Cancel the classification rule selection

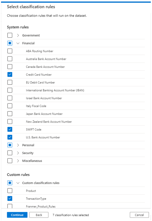[x=139, y=215]
